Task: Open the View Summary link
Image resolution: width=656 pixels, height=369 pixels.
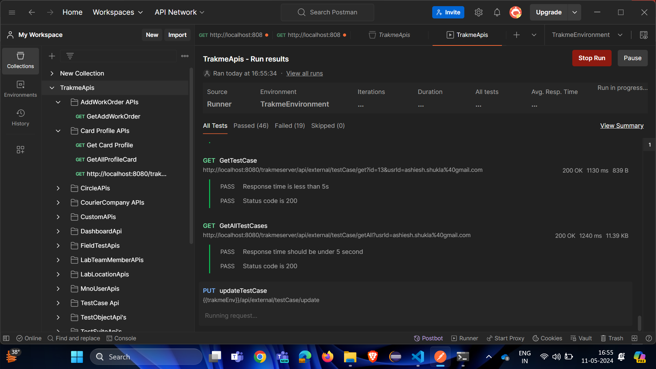Action: (622, 126)
